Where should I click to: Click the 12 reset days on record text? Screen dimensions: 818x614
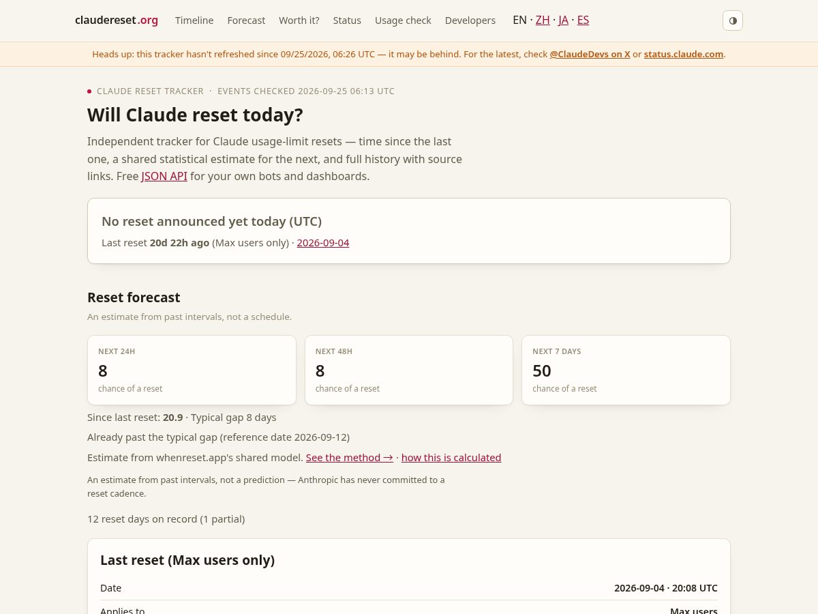166,518
